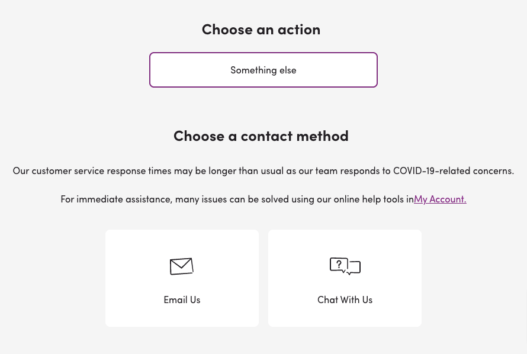Select the Email Us contact card
Viewport: 527px width, 354px height.
click(x=182, y=278)
